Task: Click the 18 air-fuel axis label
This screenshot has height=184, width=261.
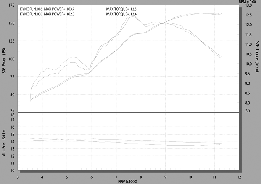Action: pyautogui.click(x=13, y=115)
